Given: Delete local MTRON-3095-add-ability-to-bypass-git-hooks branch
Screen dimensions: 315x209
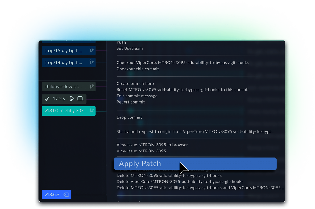Looking at the screenshot, I should (169, 176).
